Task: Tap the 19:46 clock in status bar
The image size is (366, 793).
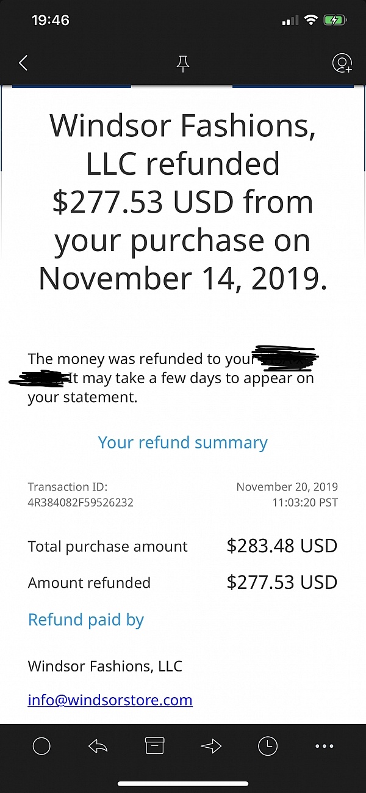Action: (x=50, y=20)
